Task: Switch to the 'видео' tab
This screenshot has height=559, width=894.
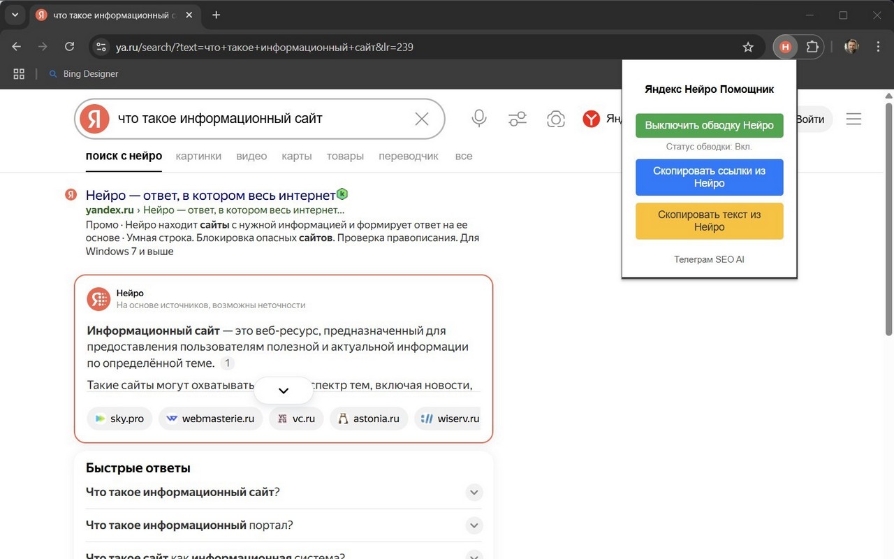Action: click(x=251, y=156)
